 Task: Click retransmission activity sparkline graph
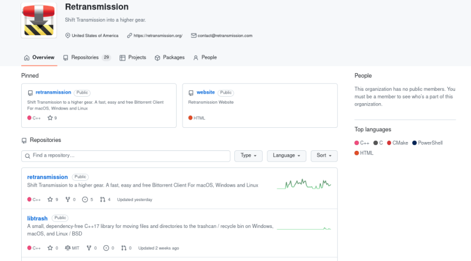pos(304,184)
